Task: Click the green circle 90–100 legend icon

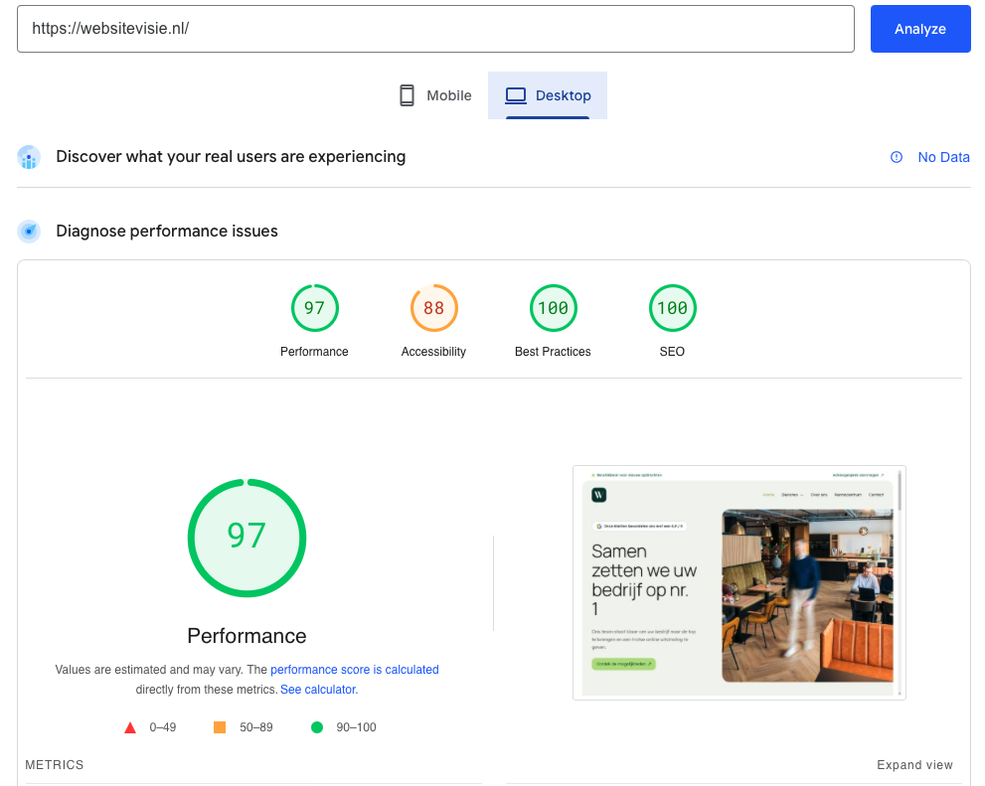Action: pyautogui.click(x=317, y=727)
